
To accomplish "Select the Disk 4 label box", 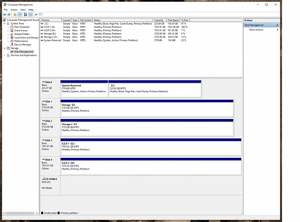I will click(x=50, y=166).
